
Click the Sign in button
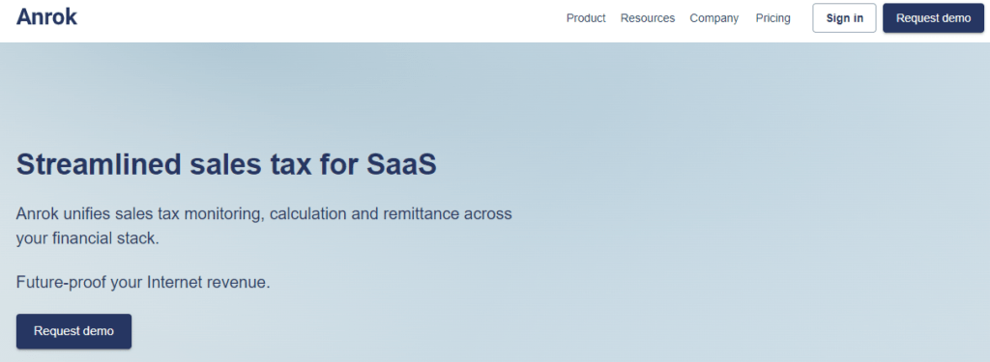click(844, 18)
